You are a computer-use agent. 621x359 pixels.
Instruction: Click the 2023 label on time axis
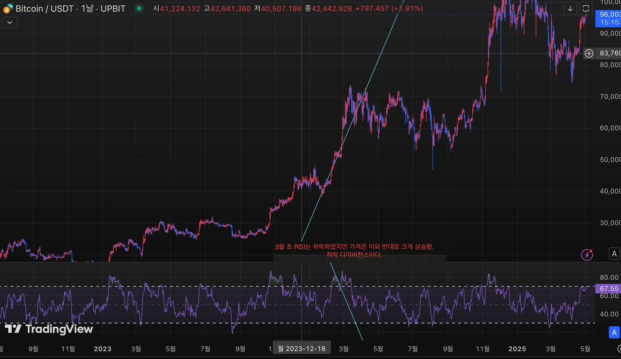[103, 349]
